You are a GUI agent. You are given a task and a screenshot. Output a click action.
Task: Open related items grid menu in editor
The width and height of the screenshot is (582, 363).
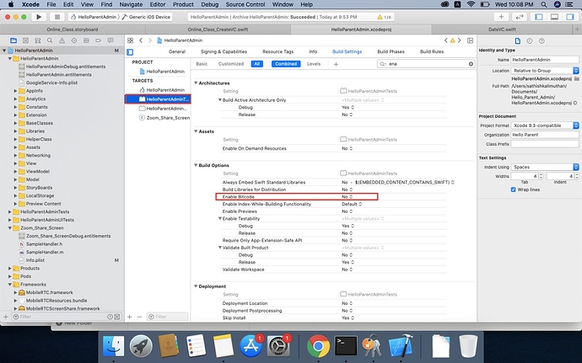130,40
